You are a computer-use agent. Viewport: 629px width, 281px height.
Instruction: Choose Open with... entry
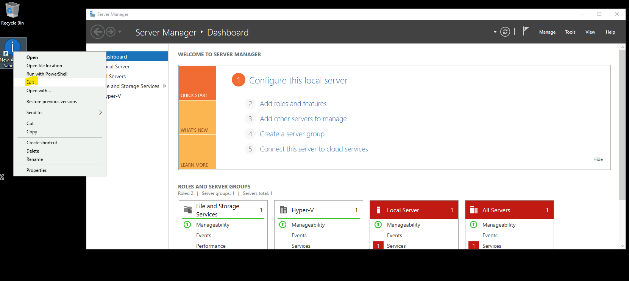pyautogui.click(x=60, y=91)
